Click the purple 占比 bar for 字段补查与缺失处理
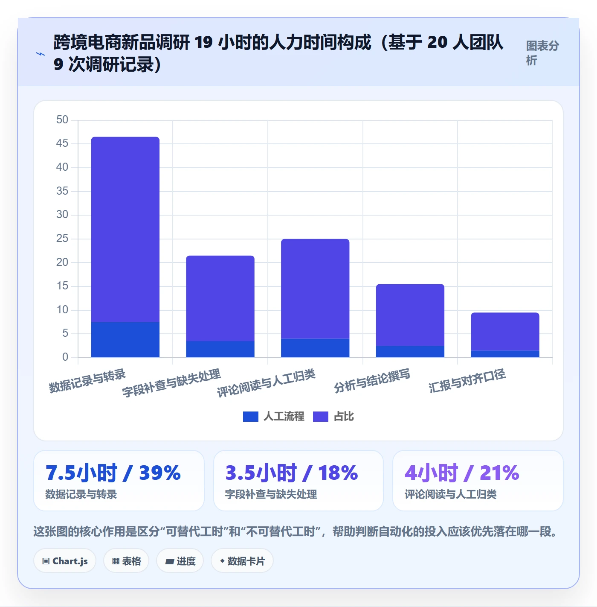The height and width of the screenshot is (607, 597). [220, 298]
